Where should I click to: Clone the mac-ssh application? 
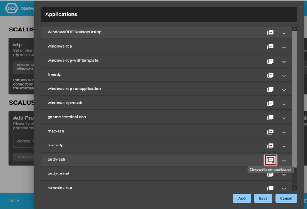[270, 132]
